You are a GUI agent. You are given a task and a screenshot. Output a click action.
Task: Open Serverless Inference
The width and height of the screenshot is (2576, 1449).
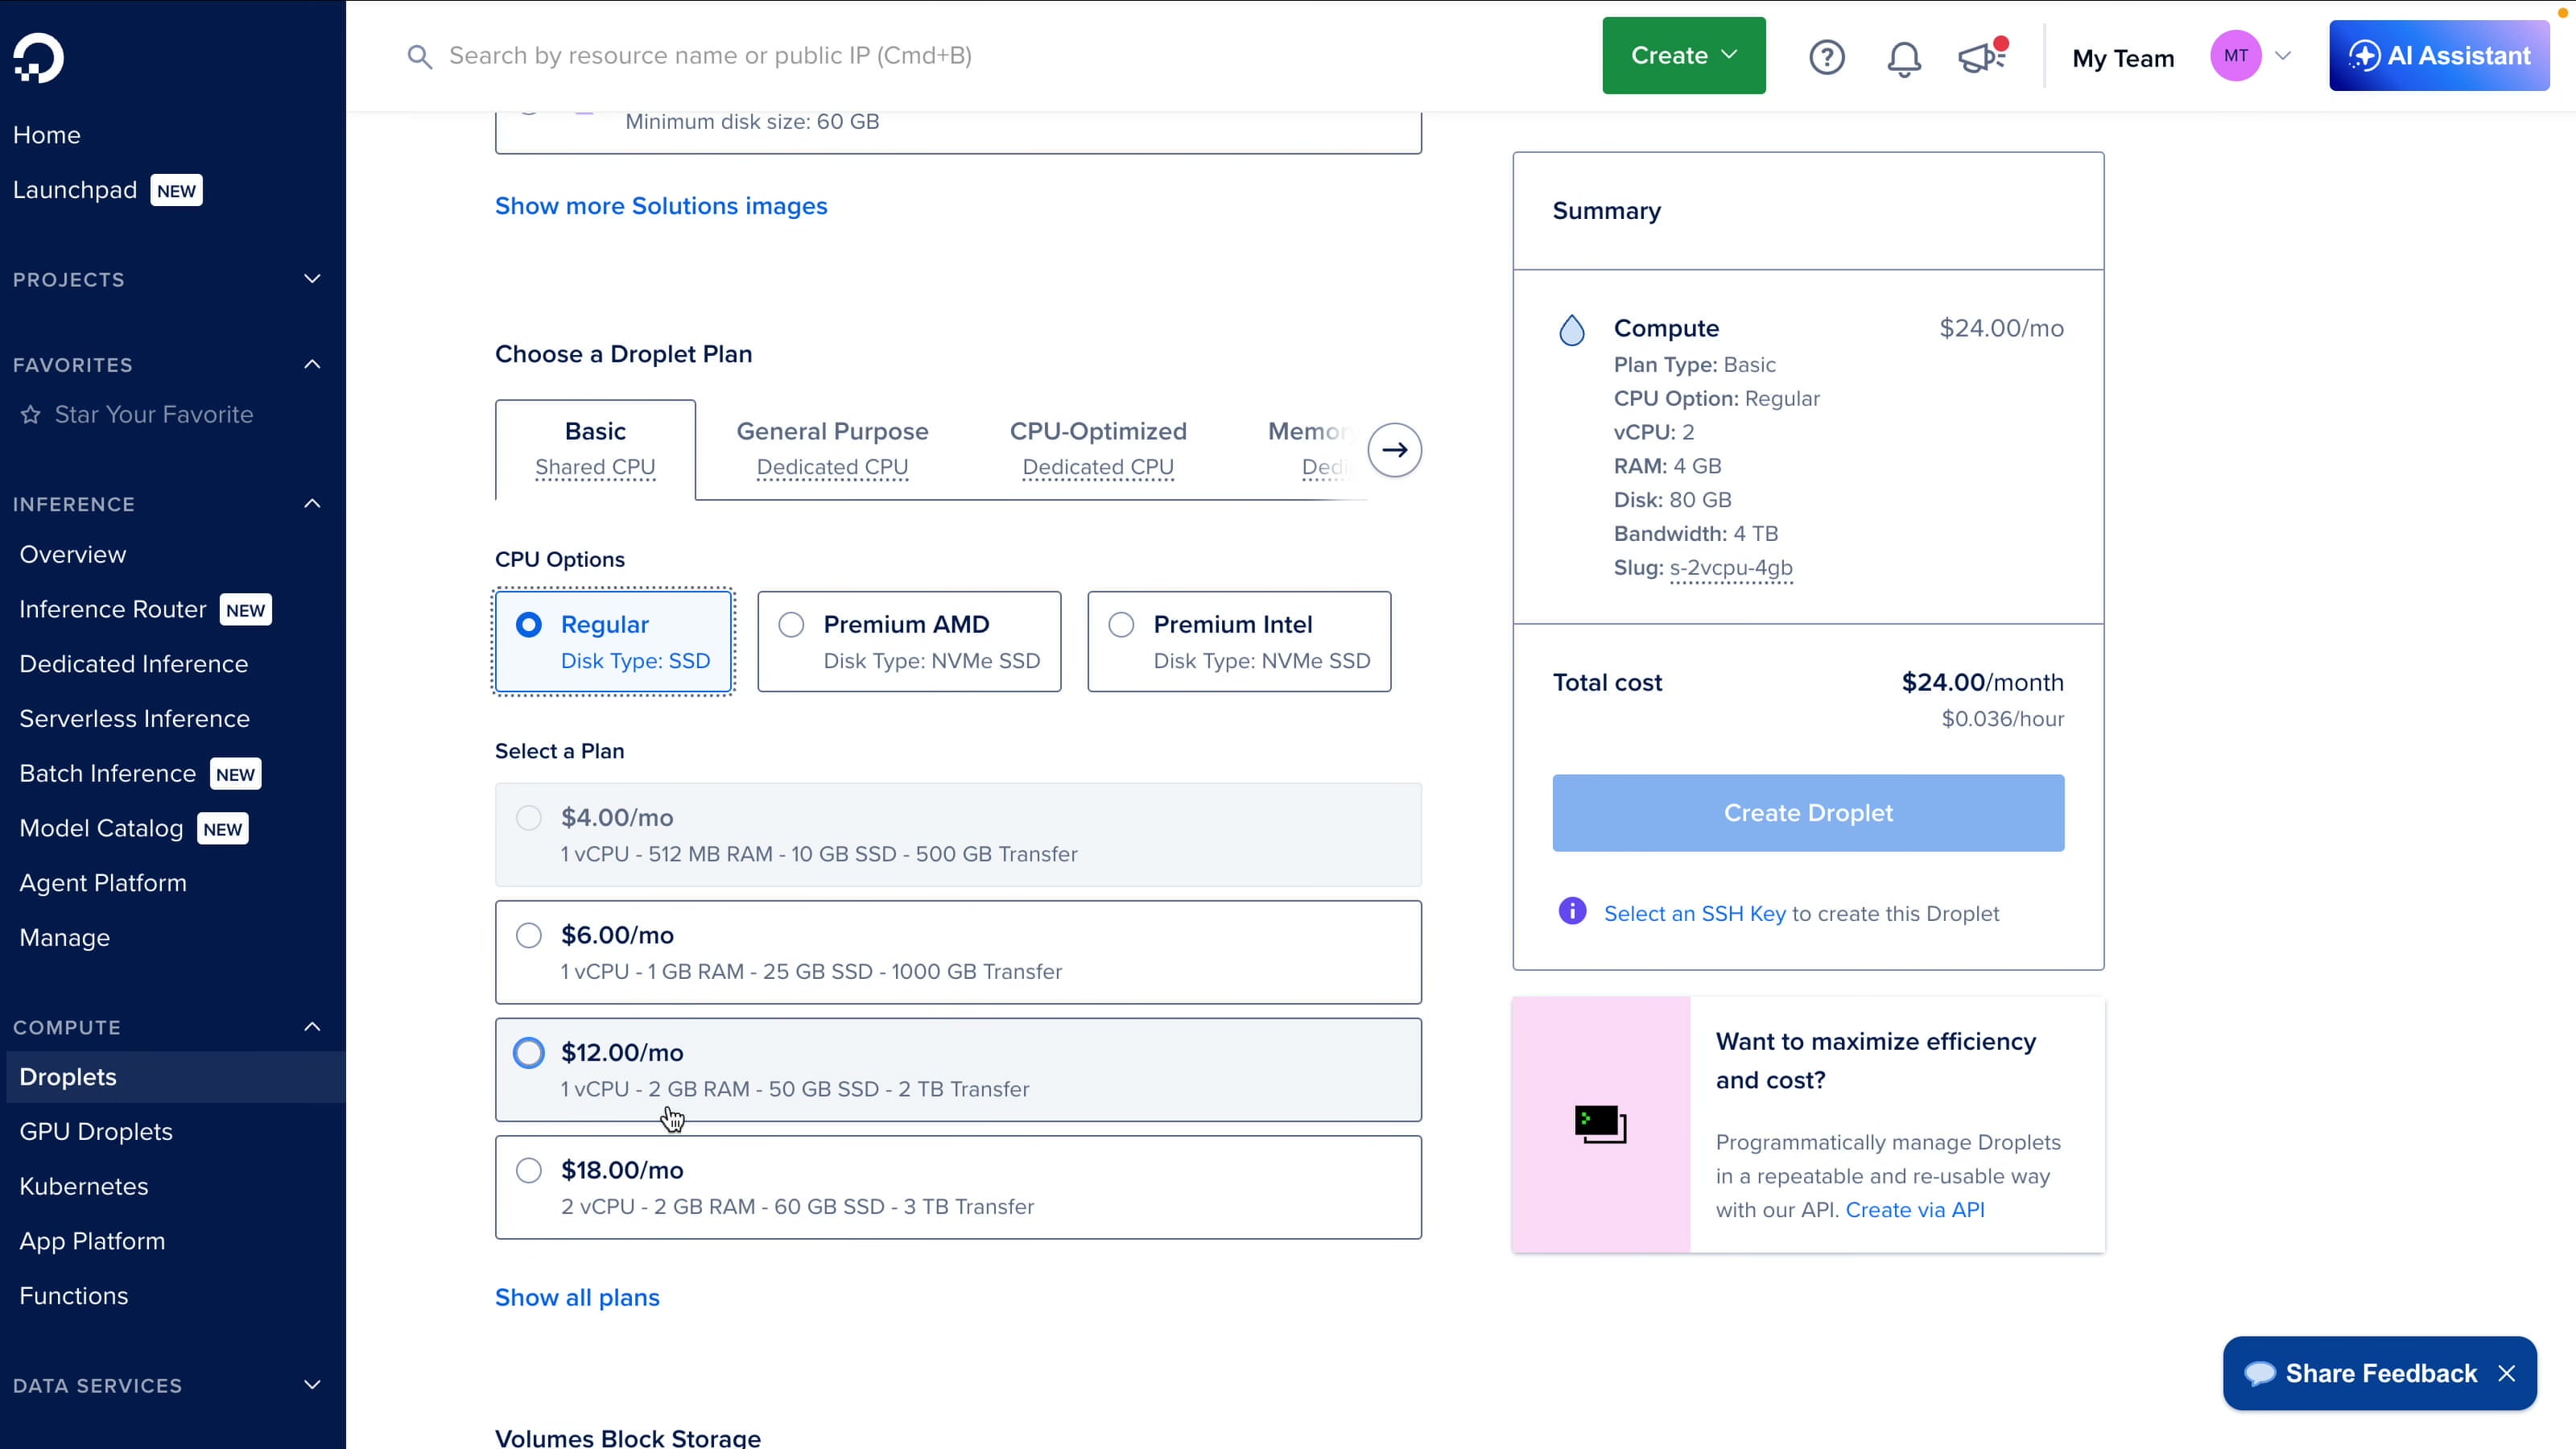(x=135, y=719)
